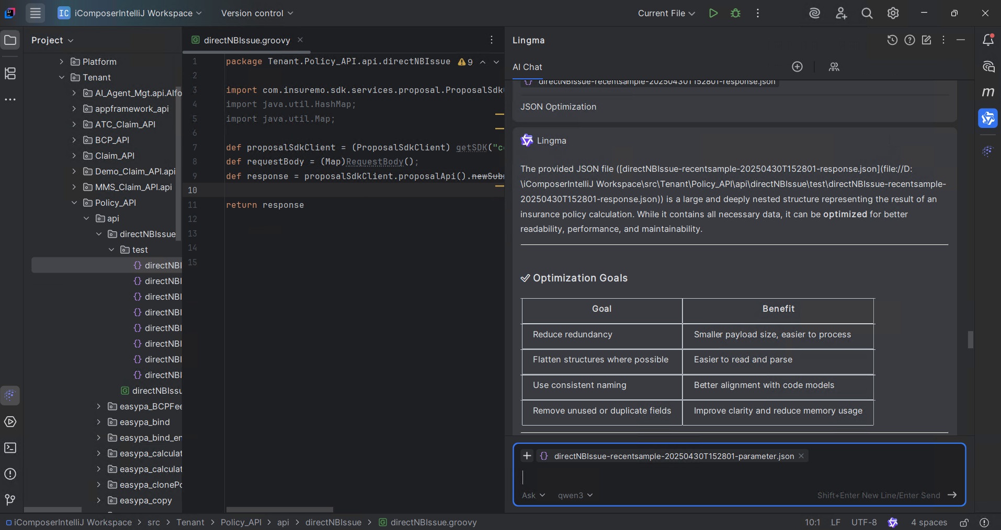Open the main hamburger menu
Screen dimensions: 1001x530
[x=35, y=13]
